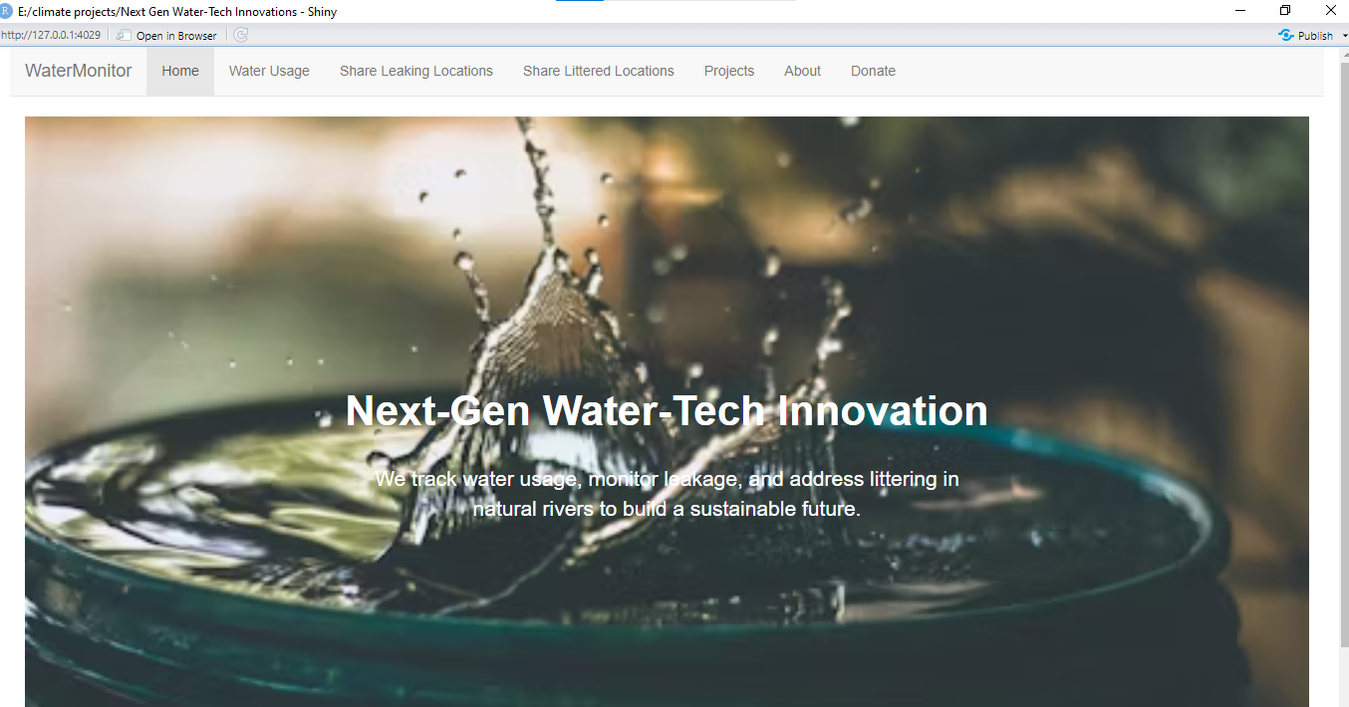The width and height of the screenshot is (1349, 707).
Task: Click the WaterMonitor brand link
Action: 79,71
